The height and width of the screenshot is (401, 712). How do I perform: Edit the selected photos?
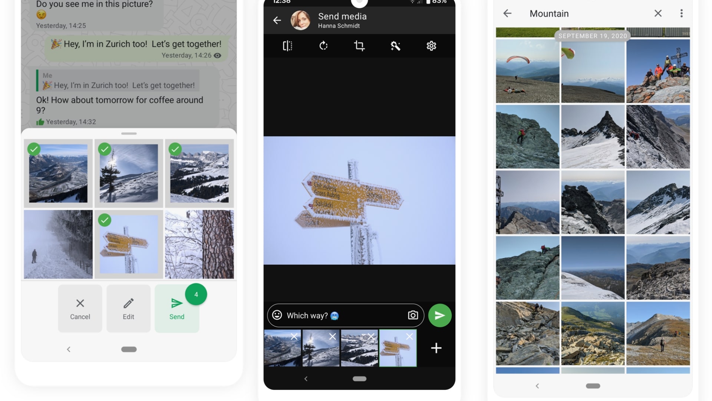point(129,309)
